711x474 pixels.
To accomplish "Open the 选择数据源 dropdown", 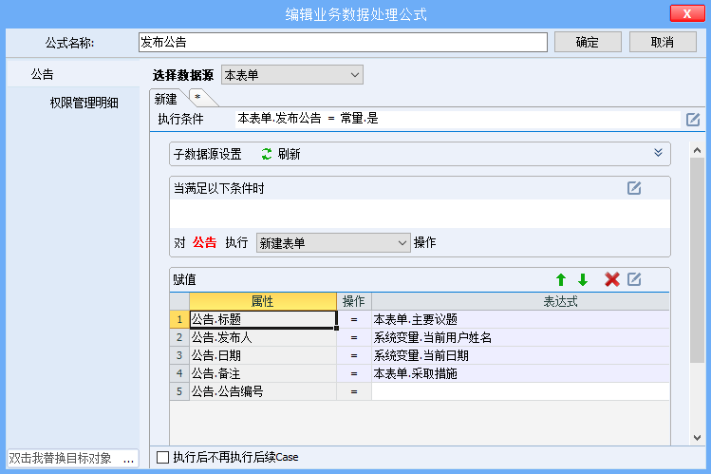I will coord(292,75).
